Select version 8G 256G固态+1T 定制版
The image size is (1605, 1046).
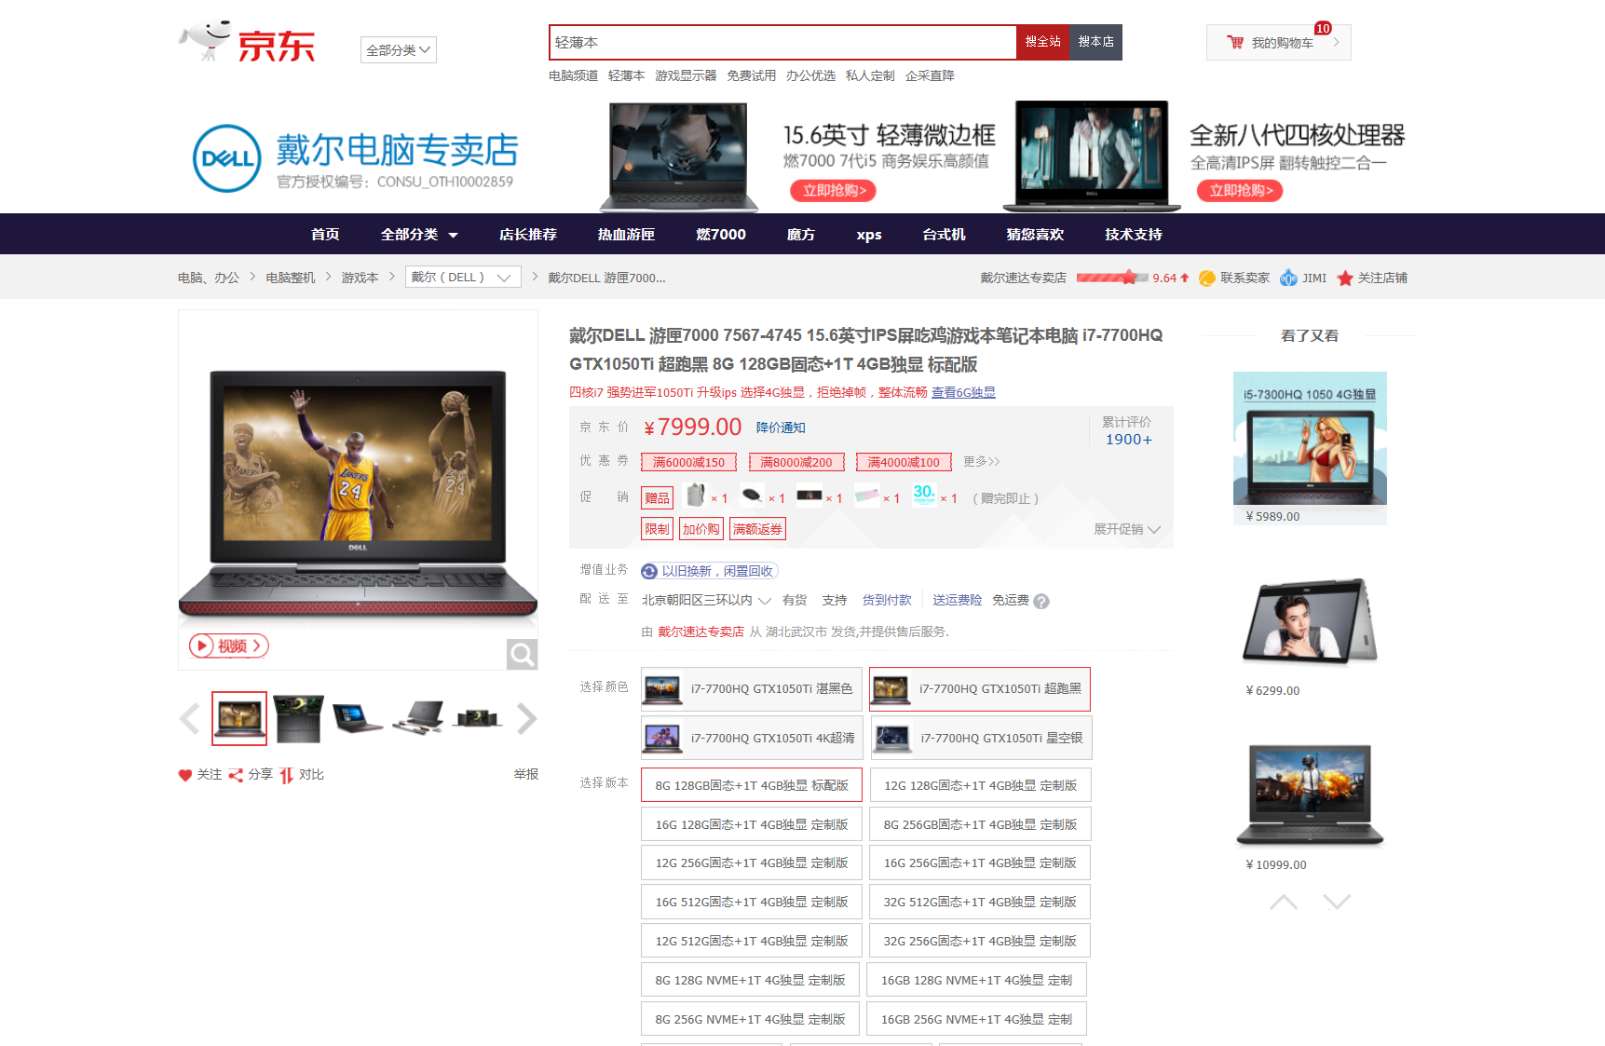click(980, 824)
